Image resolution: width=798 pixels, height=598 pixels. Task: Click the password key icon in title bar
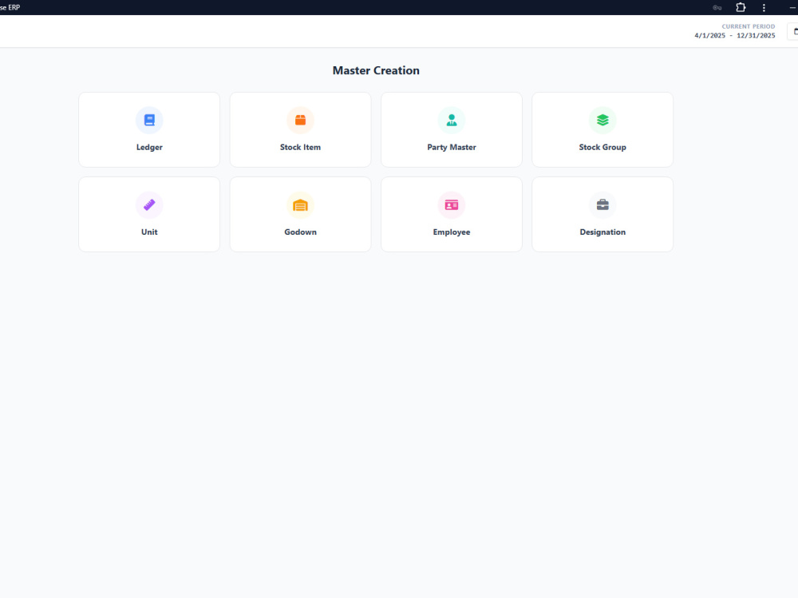(717, 8)
